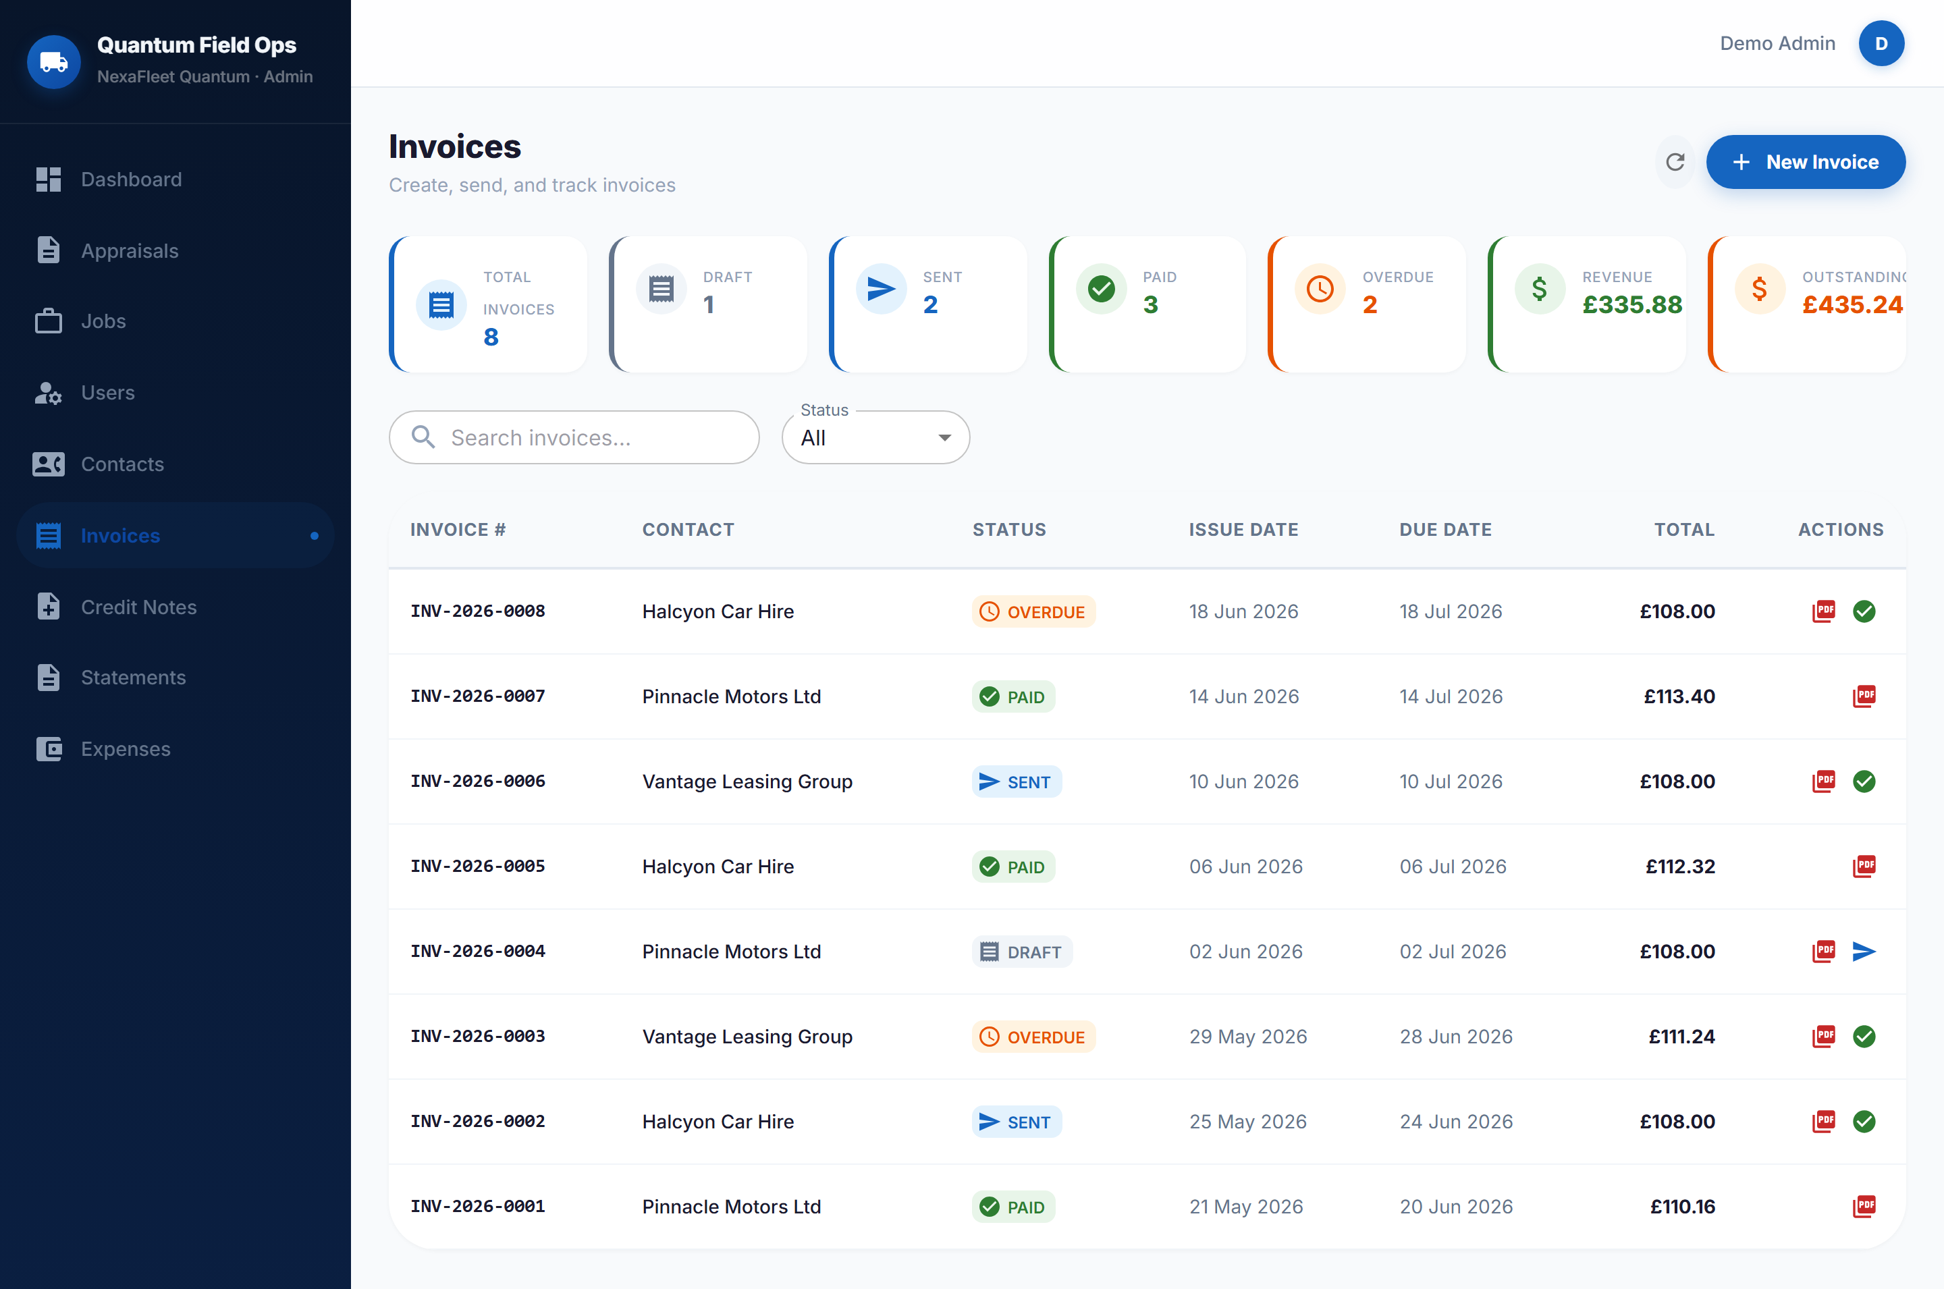Select Invoices in sidebar

(175, 535)
